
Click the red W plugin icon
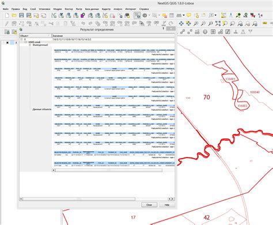253,16
